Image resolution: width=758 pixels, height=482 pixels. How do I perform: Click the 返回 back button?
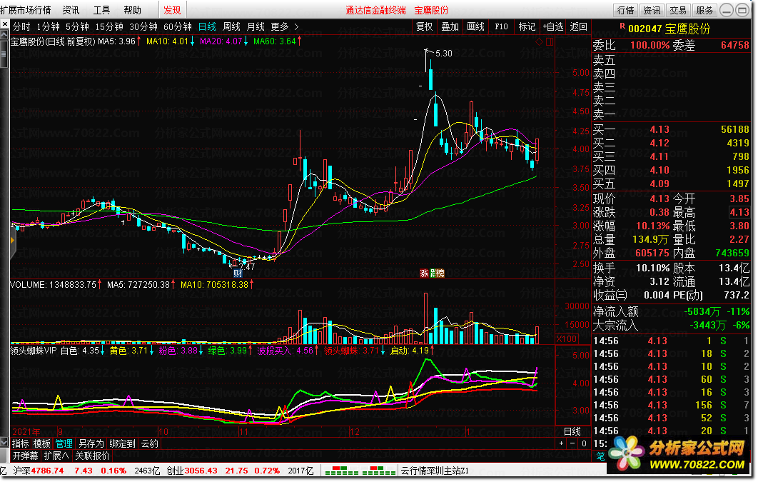pyautogui.click(x=579, y=27)
